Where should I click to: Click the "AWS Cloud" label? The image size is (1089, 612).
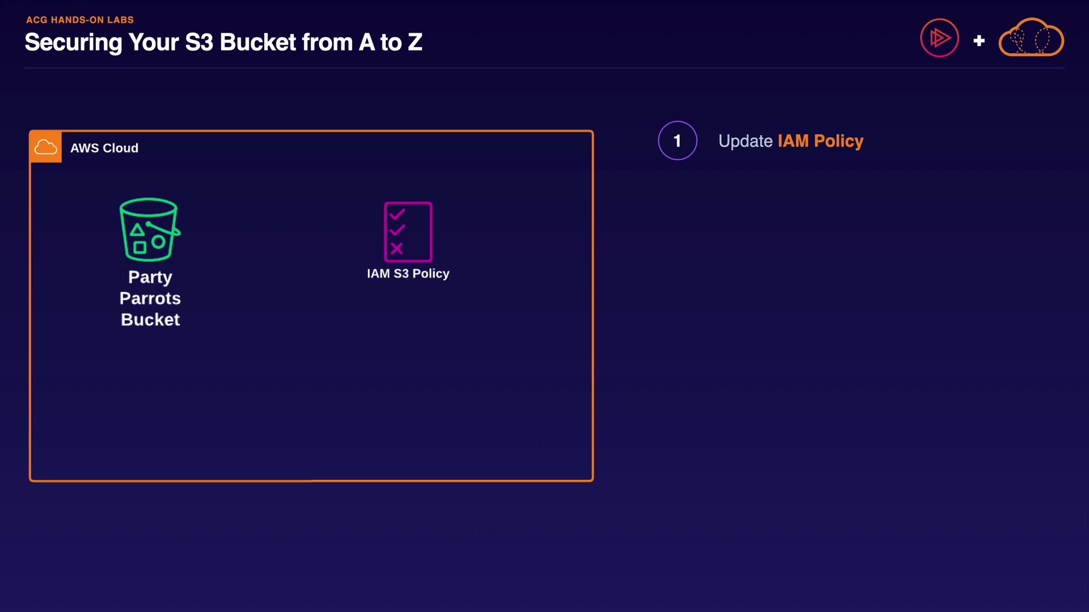104,148
